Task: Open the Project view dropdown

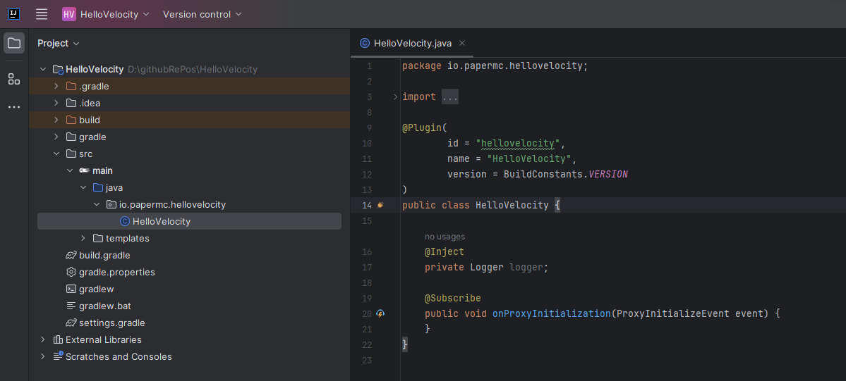Action: (x=59, y=43)
